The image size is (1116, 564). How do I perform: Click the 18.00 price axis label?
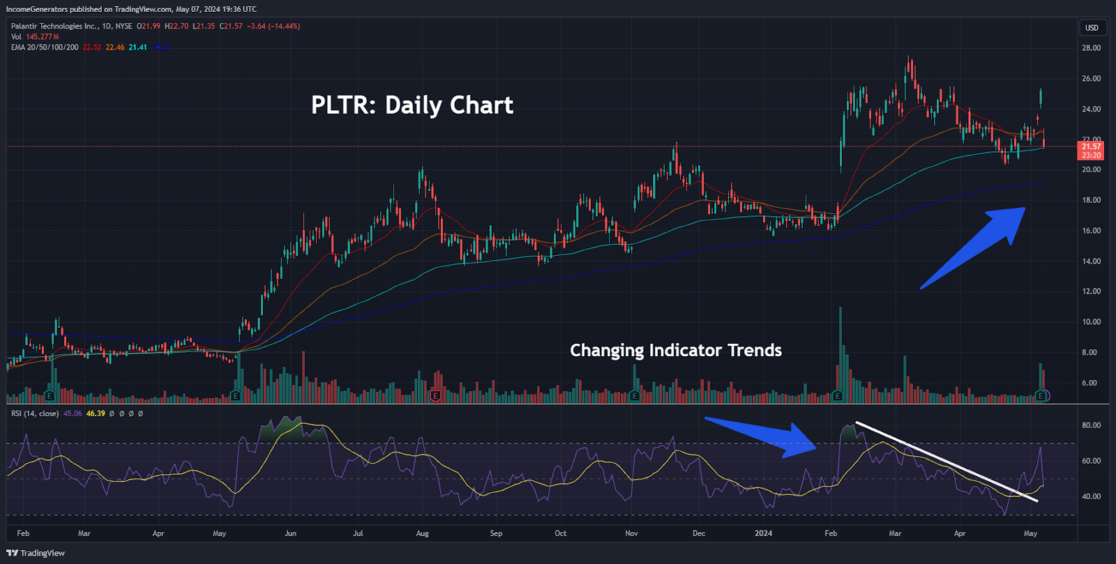click(1092, 200)
